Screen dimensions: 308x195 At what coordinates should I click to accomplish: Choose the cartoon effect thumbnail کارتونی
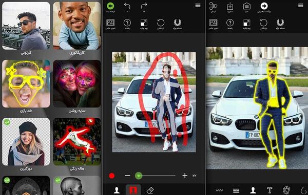coord(26,26)
